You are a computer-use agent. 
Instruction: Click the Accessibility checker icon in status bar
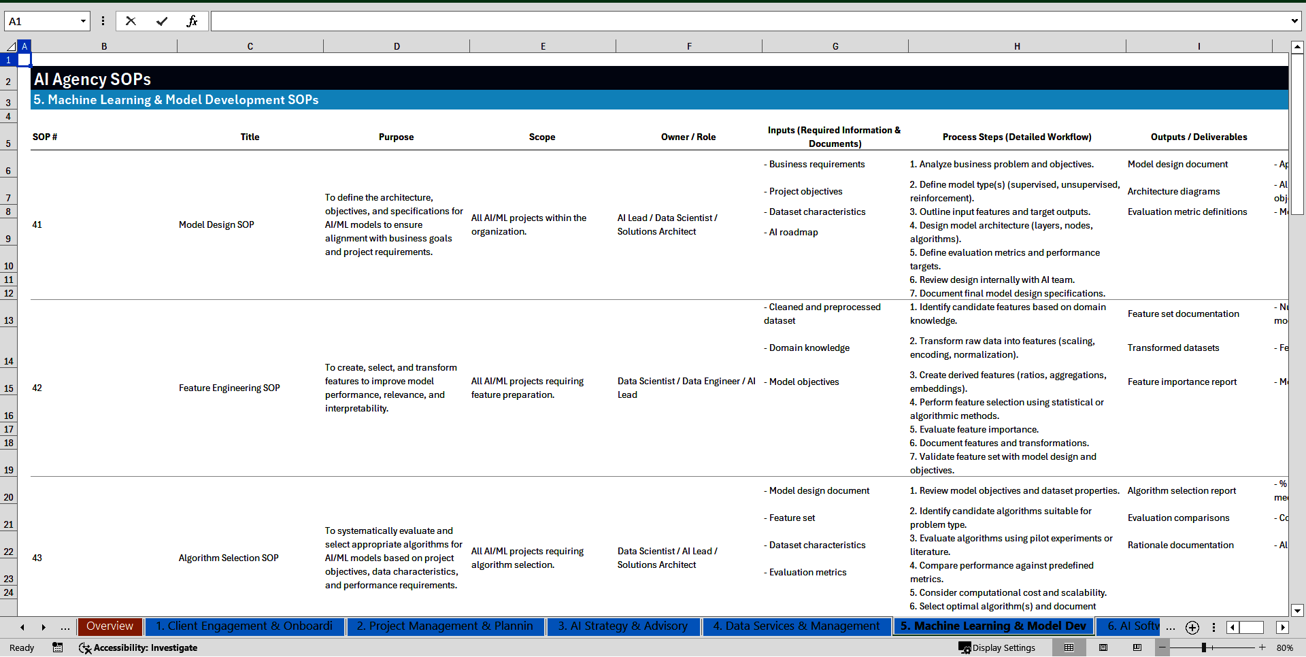click(x=85, y=647)
